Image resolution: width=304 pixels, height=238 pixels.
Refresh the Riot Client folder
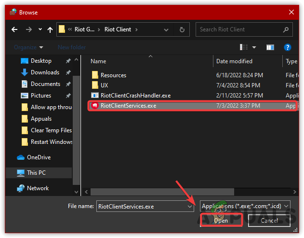(182, 29)
